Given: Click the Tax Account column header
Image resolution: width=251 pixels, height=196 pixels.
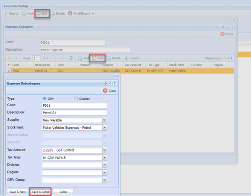Looking at the screenshot, I should [x=133, y=65].
